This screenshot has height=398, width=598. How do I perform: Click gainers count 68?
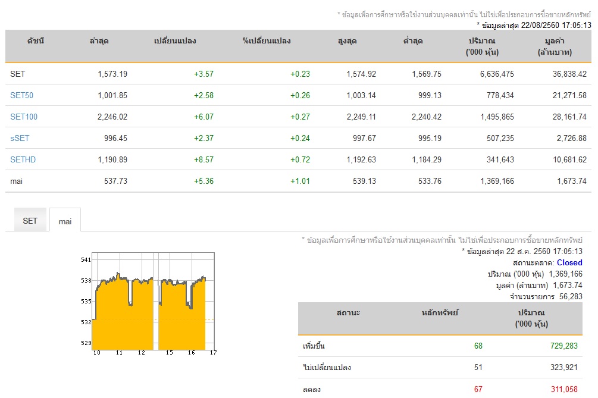478,346
